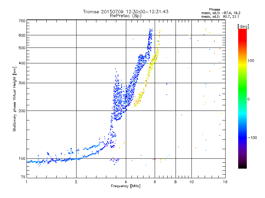Click the green zero region of the colorbar
The height and width of the screenshot is (198, 265).
click(242, 99)
